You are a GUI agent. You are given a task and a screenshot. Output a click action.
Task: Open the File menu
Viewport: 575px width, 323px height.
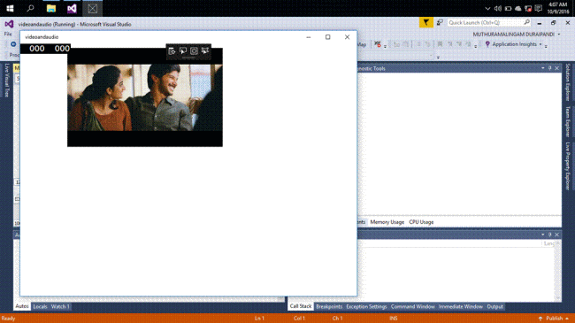[8, 34]
